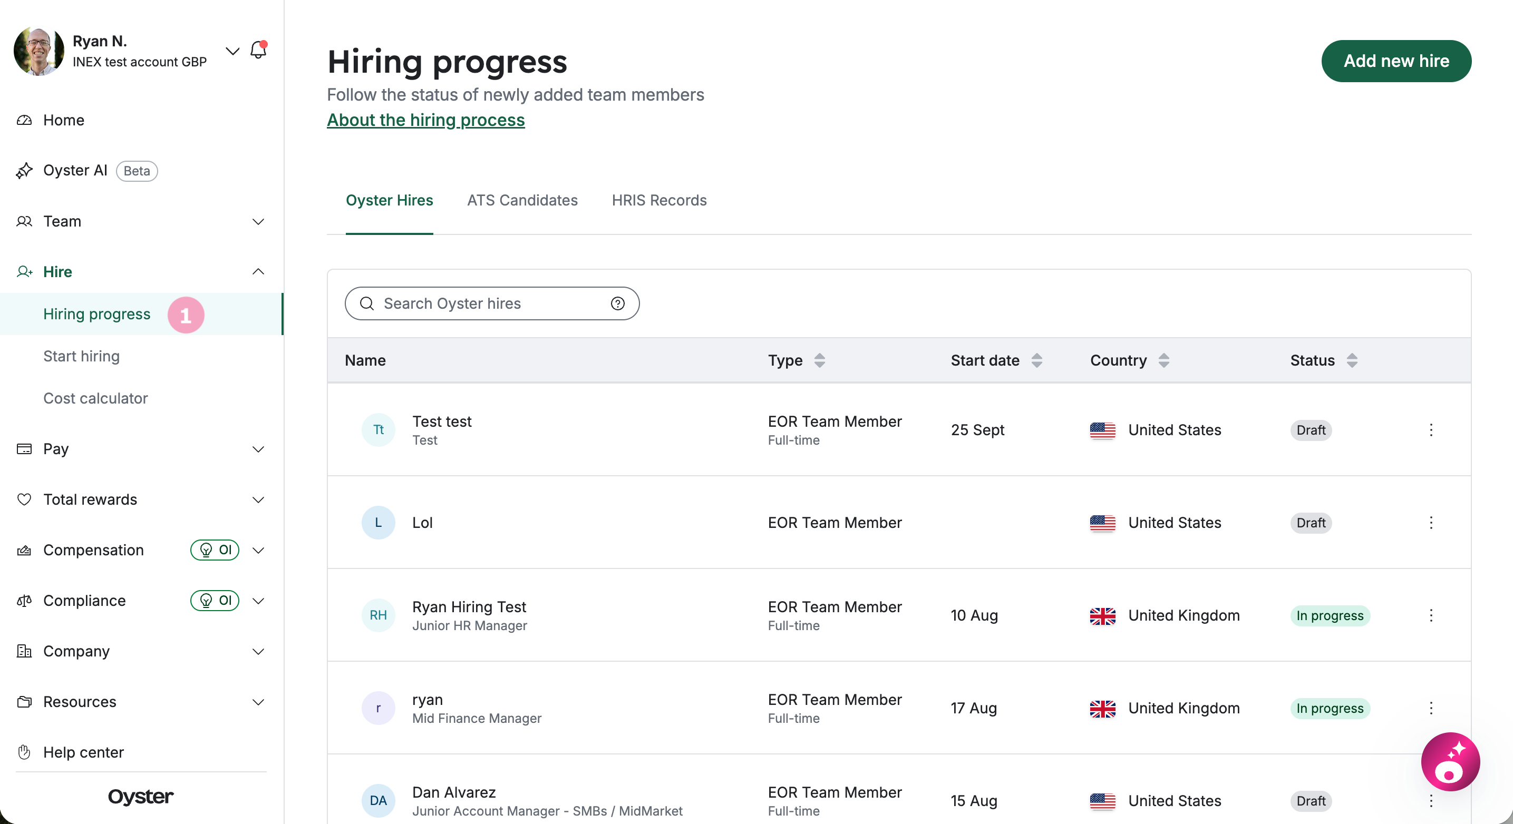The height and width of the screenshot is (824, 1513).
Task: Expand the Pay menu chevron
Action: click(x=258, y=449)
